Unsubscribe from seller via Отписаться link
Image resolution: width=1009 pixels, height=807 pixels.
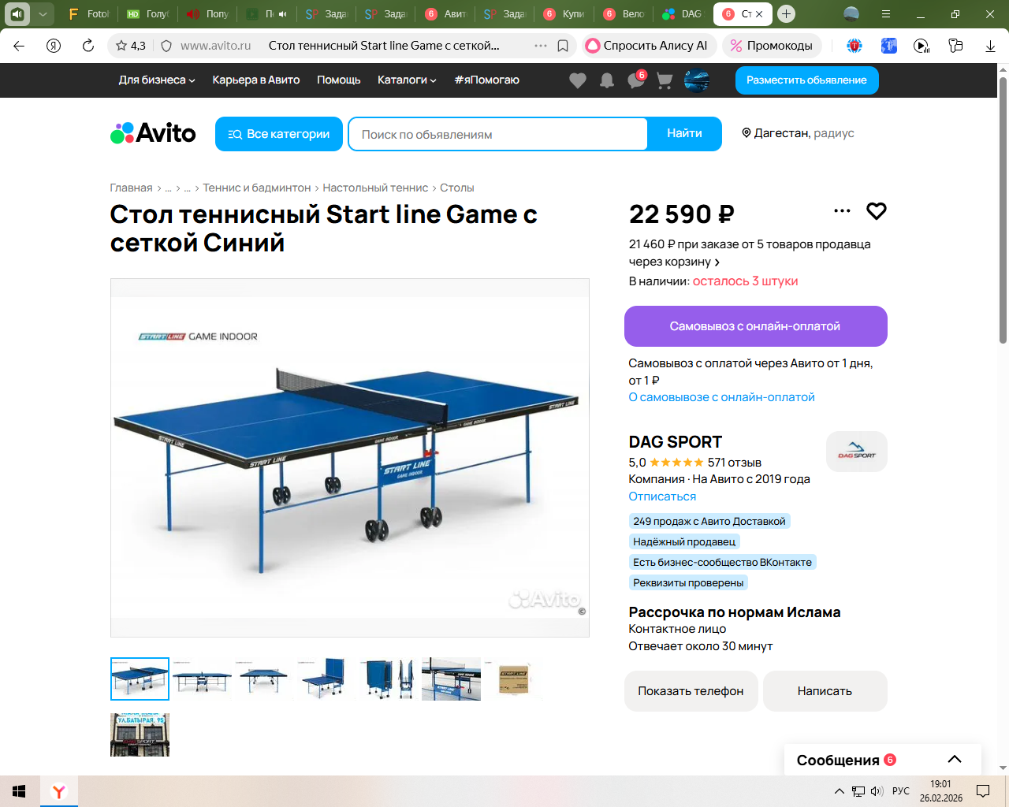pyautogui.click(x=662, y=496)
